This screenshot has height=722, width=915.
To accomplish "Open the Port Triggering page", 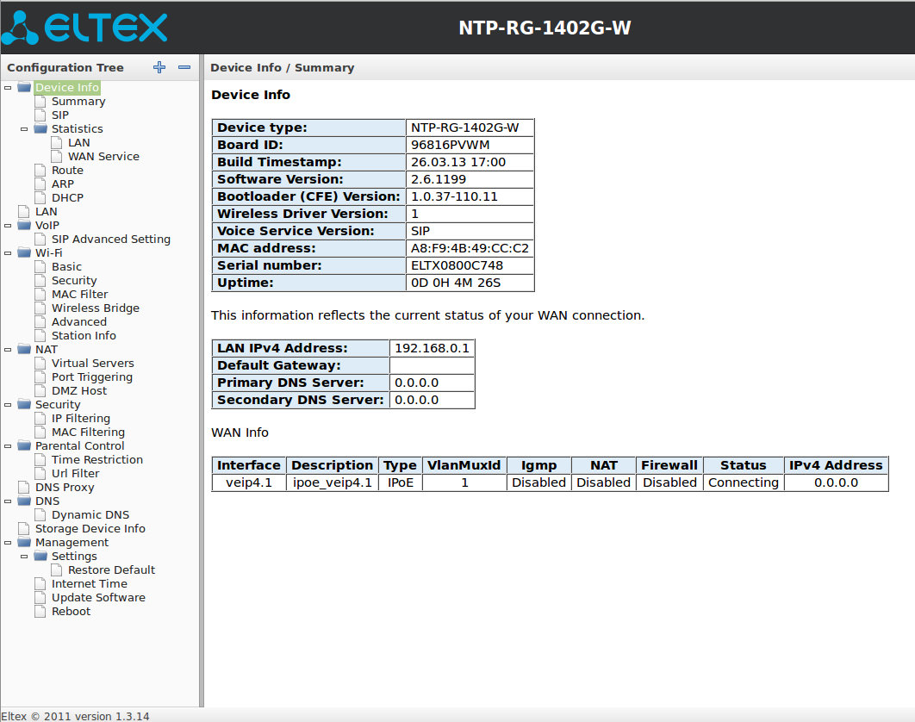I will click(91, 377).
